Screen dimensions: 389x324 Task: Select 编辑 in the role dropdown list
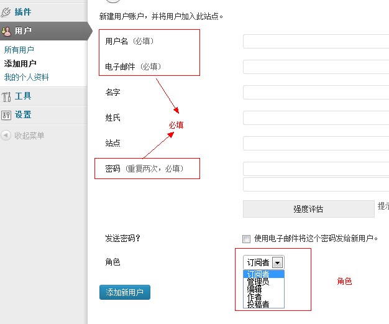pyautogui.click(x=255, y=289)
